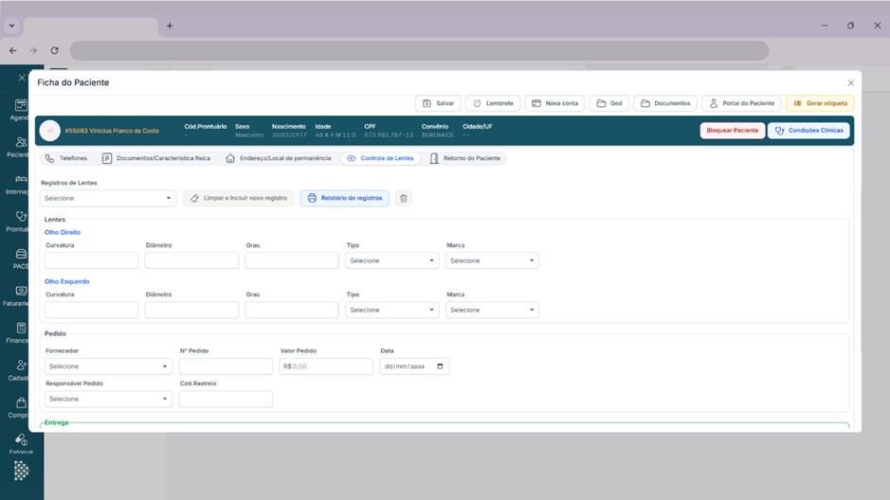Switch to the Telefones tab
This screenshot has height=500, width=890.
[x=66, y=159]
